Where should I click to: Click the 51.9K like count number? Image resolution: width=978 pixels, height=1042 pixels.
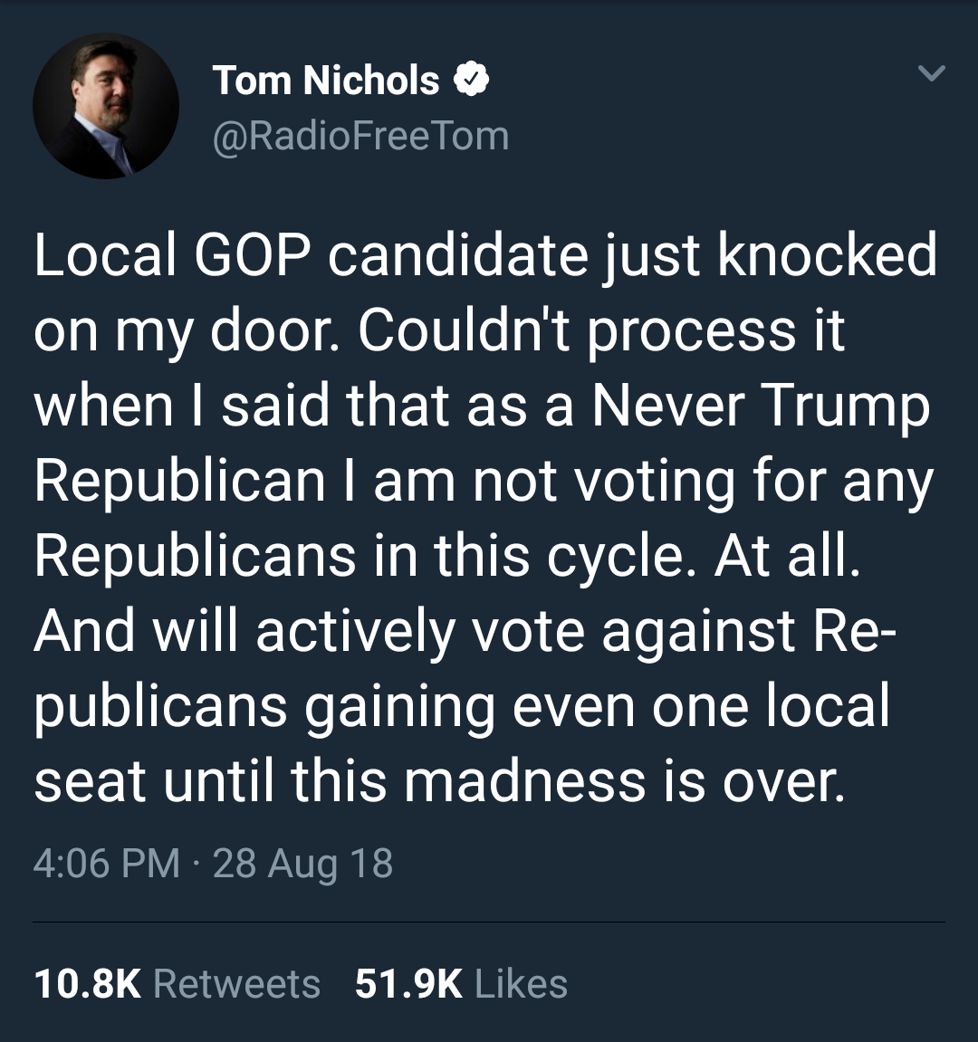(x=408, y=984)
